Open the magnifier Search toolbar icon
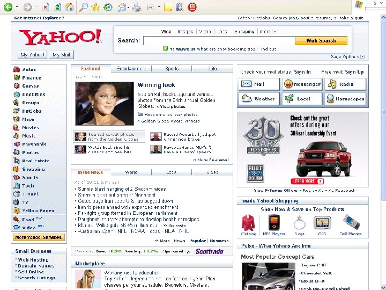The width and height of the screenshot is (386, 290). coord(84,7)
